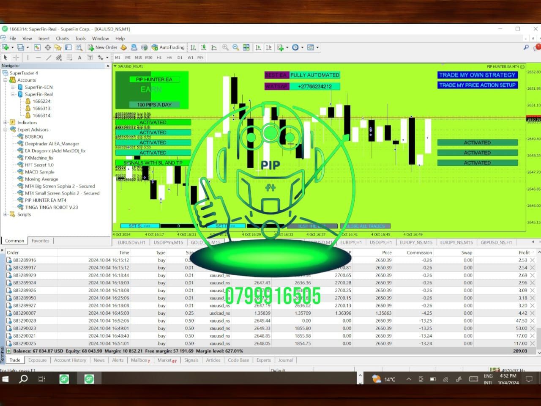The height and width of the screenshot is (406, 541).
Task: Open the Templates dropdown arrow
Action: coord(317,47)
